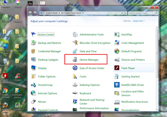Select the CPUID HWMonitor desktop shortcut
167x117 pixels.
pyautogui.click(x=5, y=79)
